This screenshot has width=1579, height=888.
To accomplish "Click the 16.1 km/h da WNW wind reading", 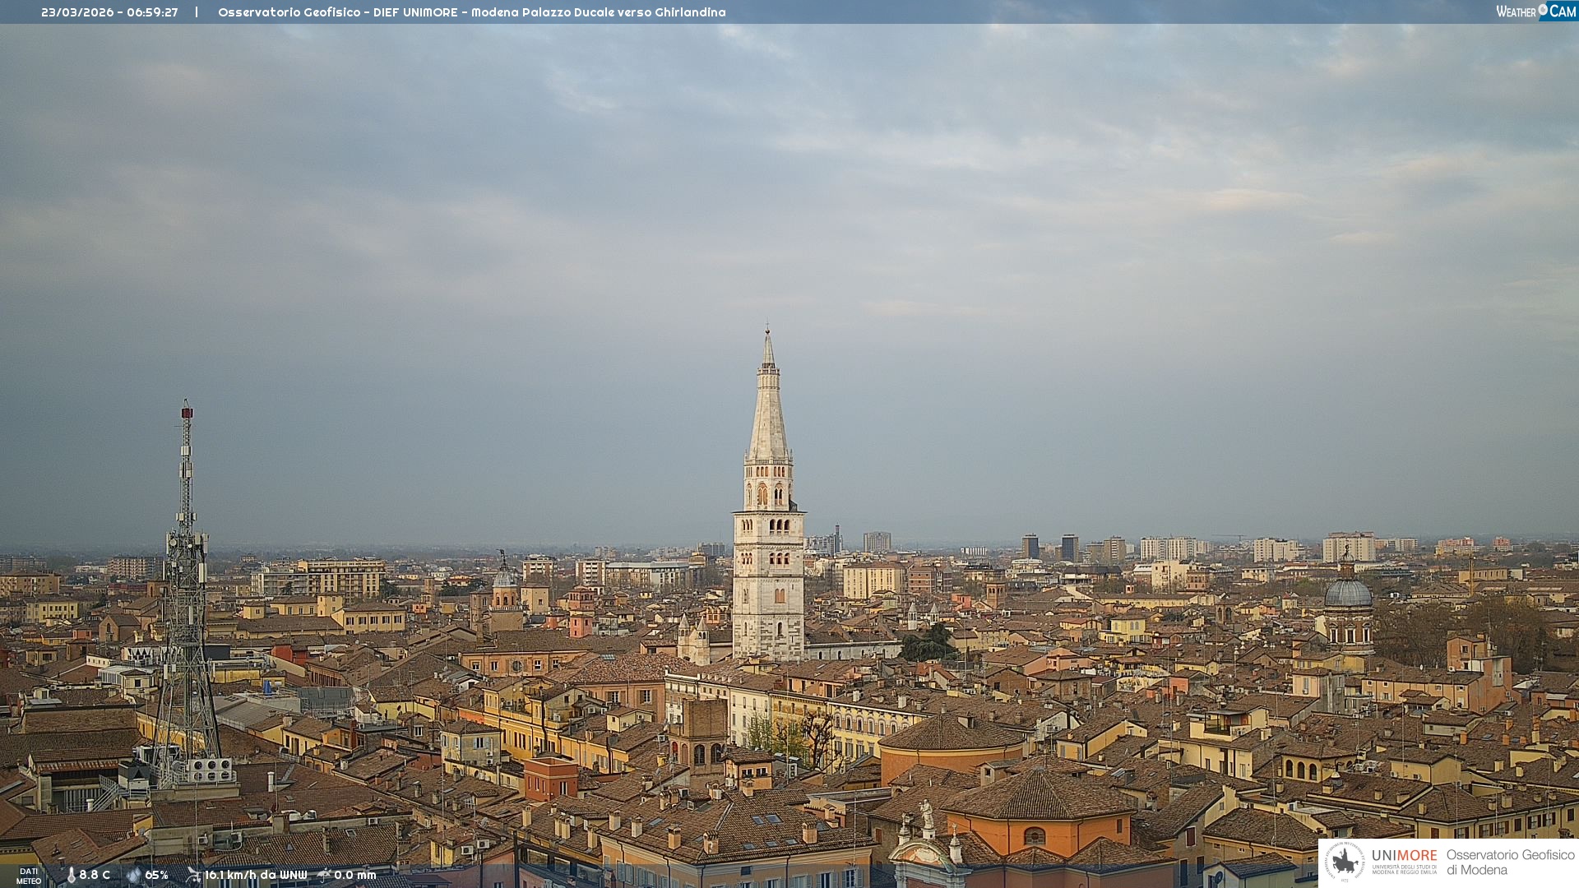I will click(255, 875).
